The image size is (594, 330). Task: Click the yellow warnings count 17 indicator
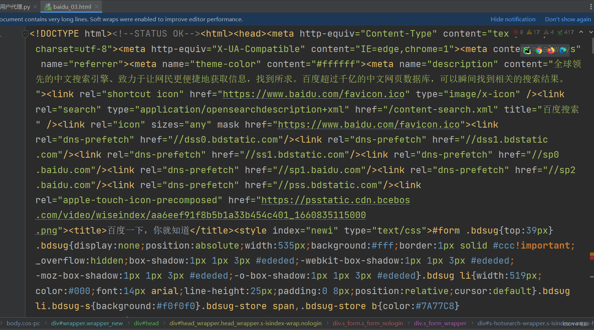click(x=533, y=32)
